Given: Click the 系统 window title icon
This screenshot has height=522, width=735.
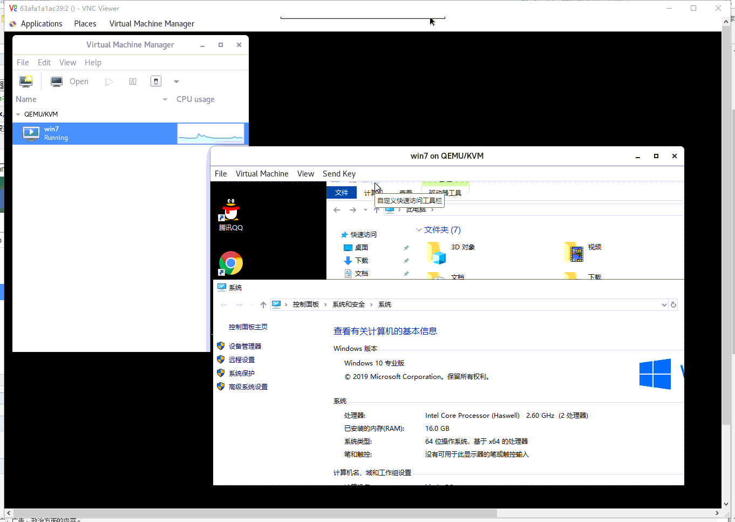Looking at the screenshot, I should pos(221,288).
